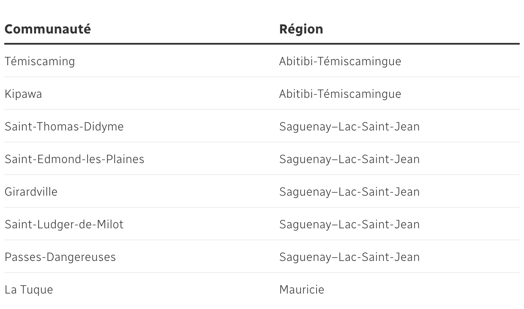Select the Saint-Thomas-Didyme cell
This screenshot has height=309, width=524.
[x=64, y=127]
